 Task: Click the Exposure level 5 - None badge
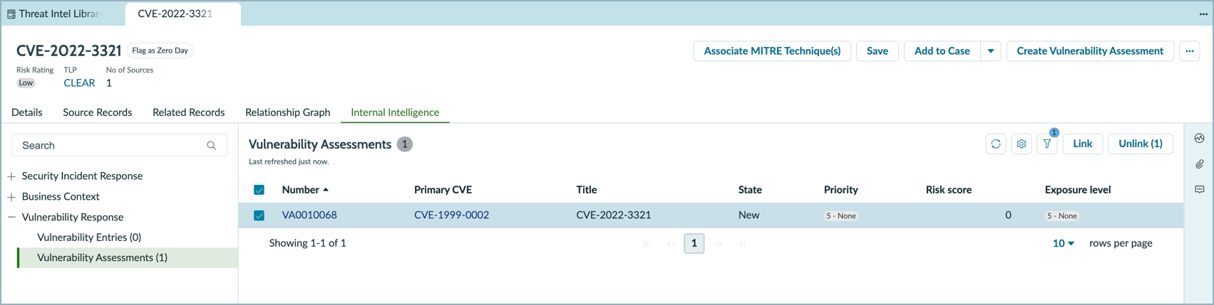(x=1062, y=215)
